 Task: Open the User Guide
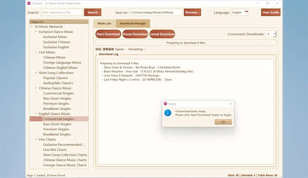[271, 13]
